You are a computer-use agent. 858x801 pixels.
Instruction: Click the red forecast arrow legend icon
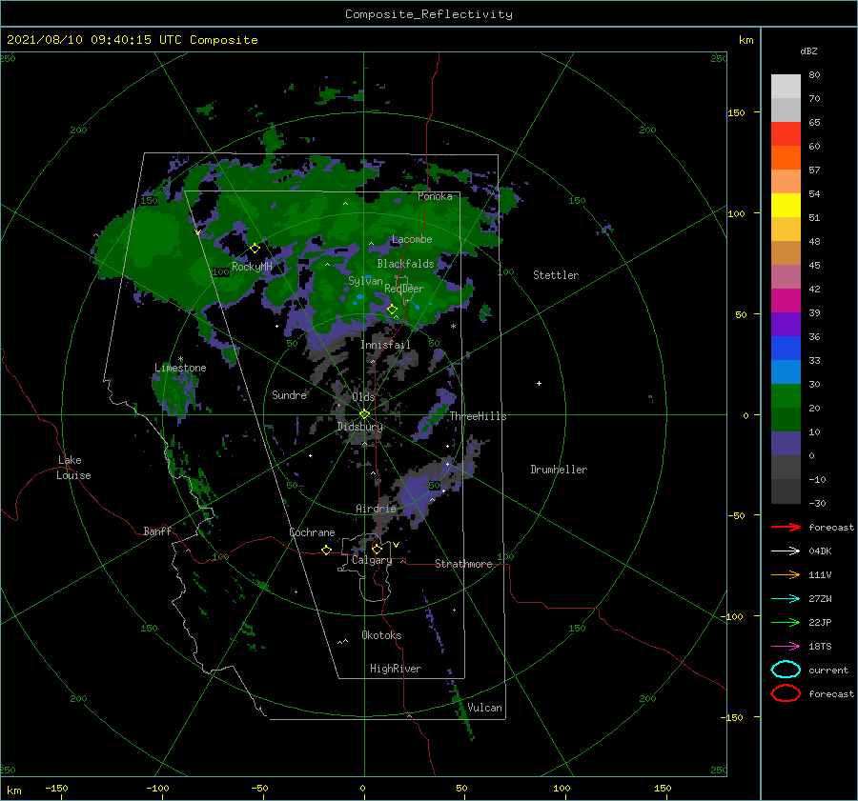[x=786, y=527]
